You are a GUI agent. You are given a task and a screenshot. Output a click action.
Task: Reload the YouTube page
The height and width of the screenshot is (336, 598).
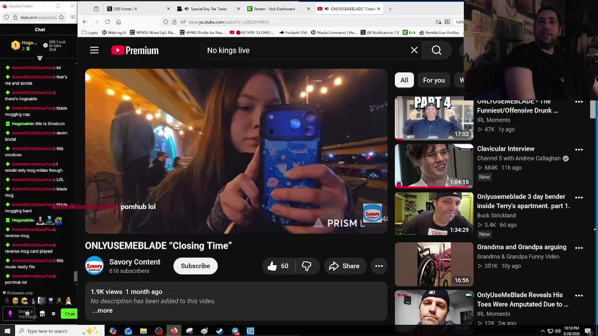(x=107, y=22)
